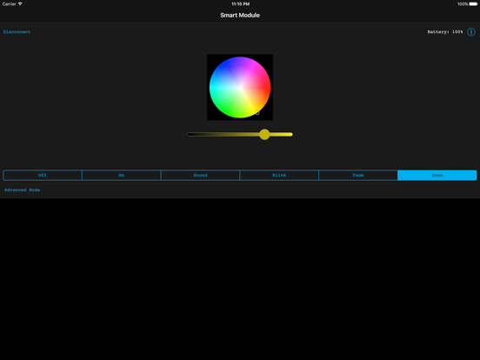This screenshot has width=480, height=360.
Task: Pick a color in the color wheel center
Action: (x=240, y=87)
